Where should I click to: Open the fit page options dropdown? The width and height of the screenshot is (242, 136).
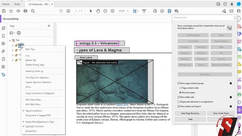pyautogui.click(x=138, y=11)
